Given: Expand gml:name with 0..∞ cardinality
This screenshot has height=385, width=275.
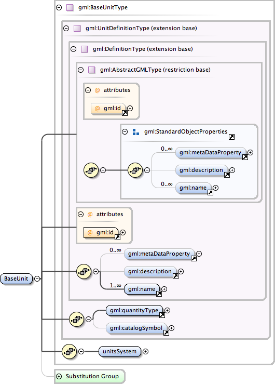Looking at the screenshot, I should (215, 188).
